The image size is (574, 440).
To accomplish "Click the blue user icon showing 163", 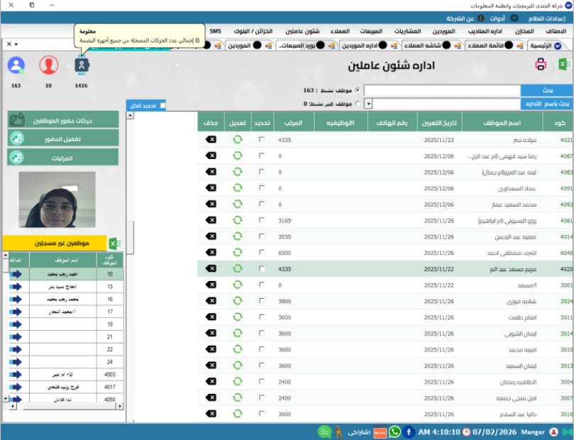I will click(16, 65).
